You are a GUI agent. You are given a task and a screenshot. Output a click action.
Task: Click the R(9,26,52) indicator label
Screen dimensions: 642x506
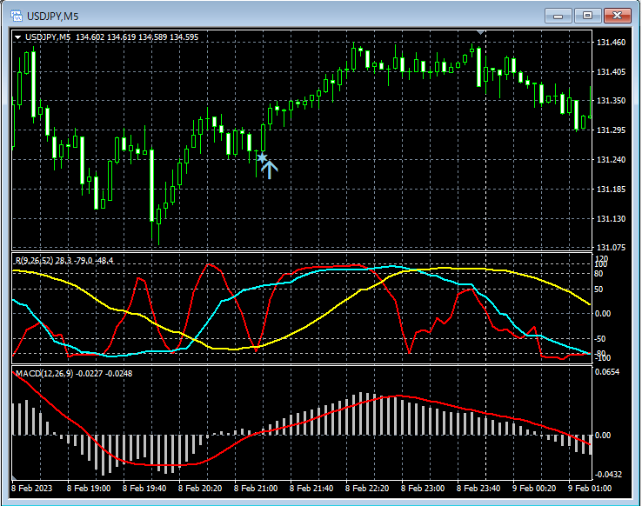pyautogui.click(x=34, y=261)
